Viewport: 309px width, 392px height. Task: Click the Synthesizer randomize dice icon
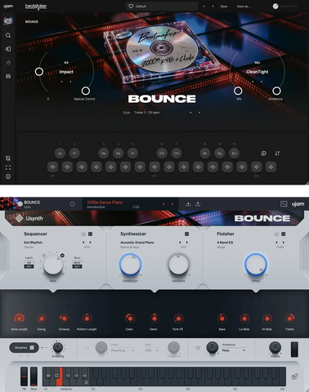(186, 234)
